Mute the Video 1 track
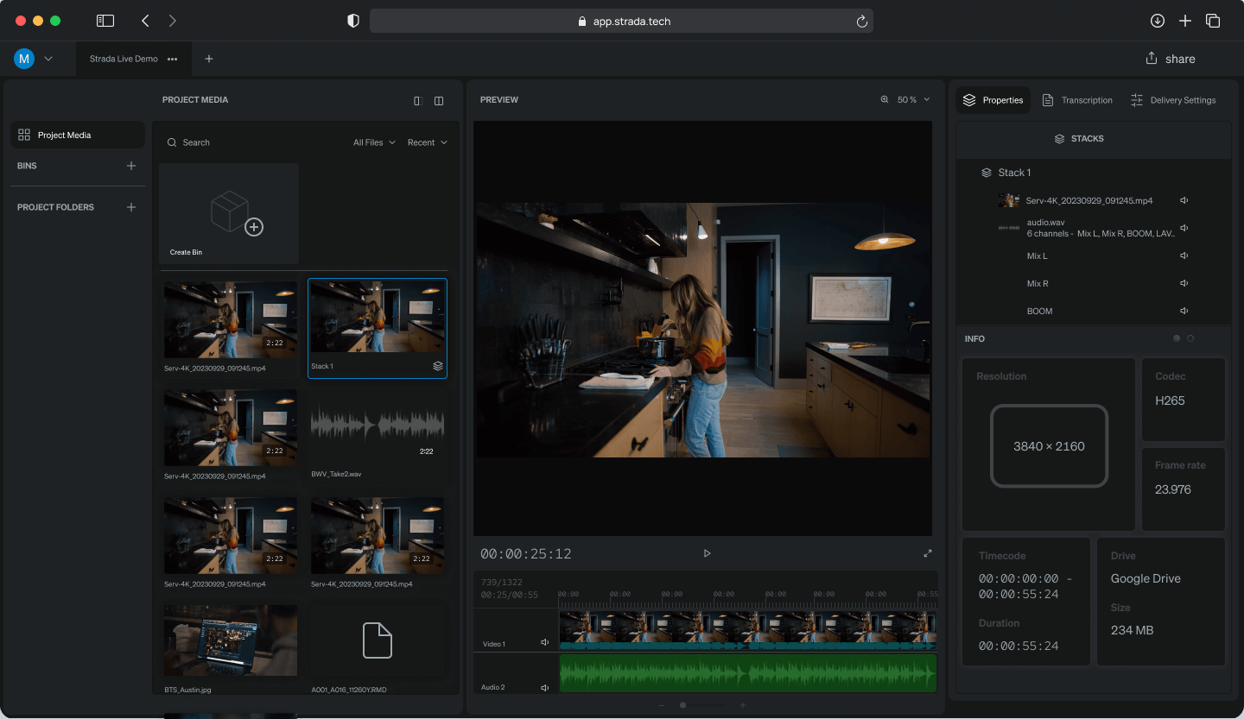This screenshot has width=1244, height=719. pos(544,642)
